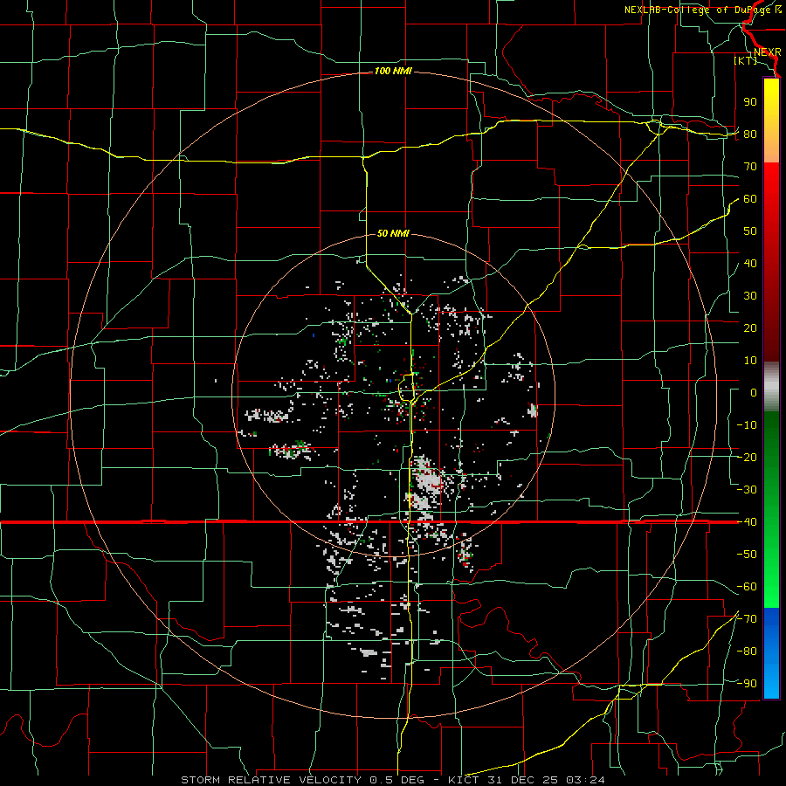
Task: Click the positive 70 scale label
Action: point(750,167)
